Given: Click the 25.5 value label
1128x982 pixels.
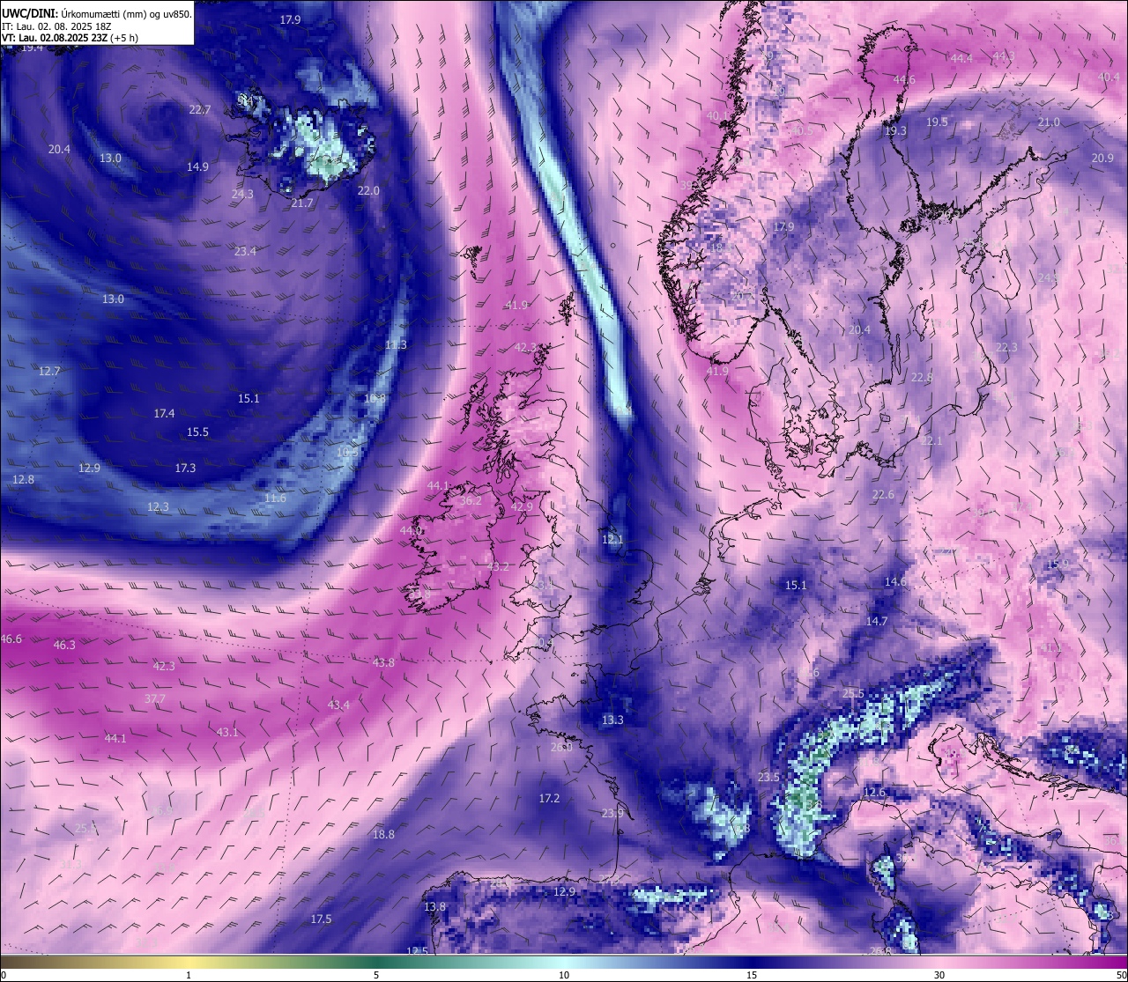Looking at the screenshot, I should click(853, 694).
